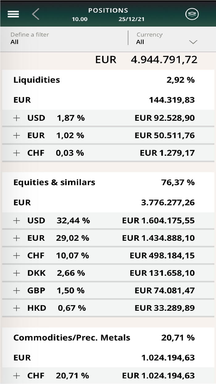Expand the CHF row under Liquidities
The image size is (216, 384).
coord(16,153)
